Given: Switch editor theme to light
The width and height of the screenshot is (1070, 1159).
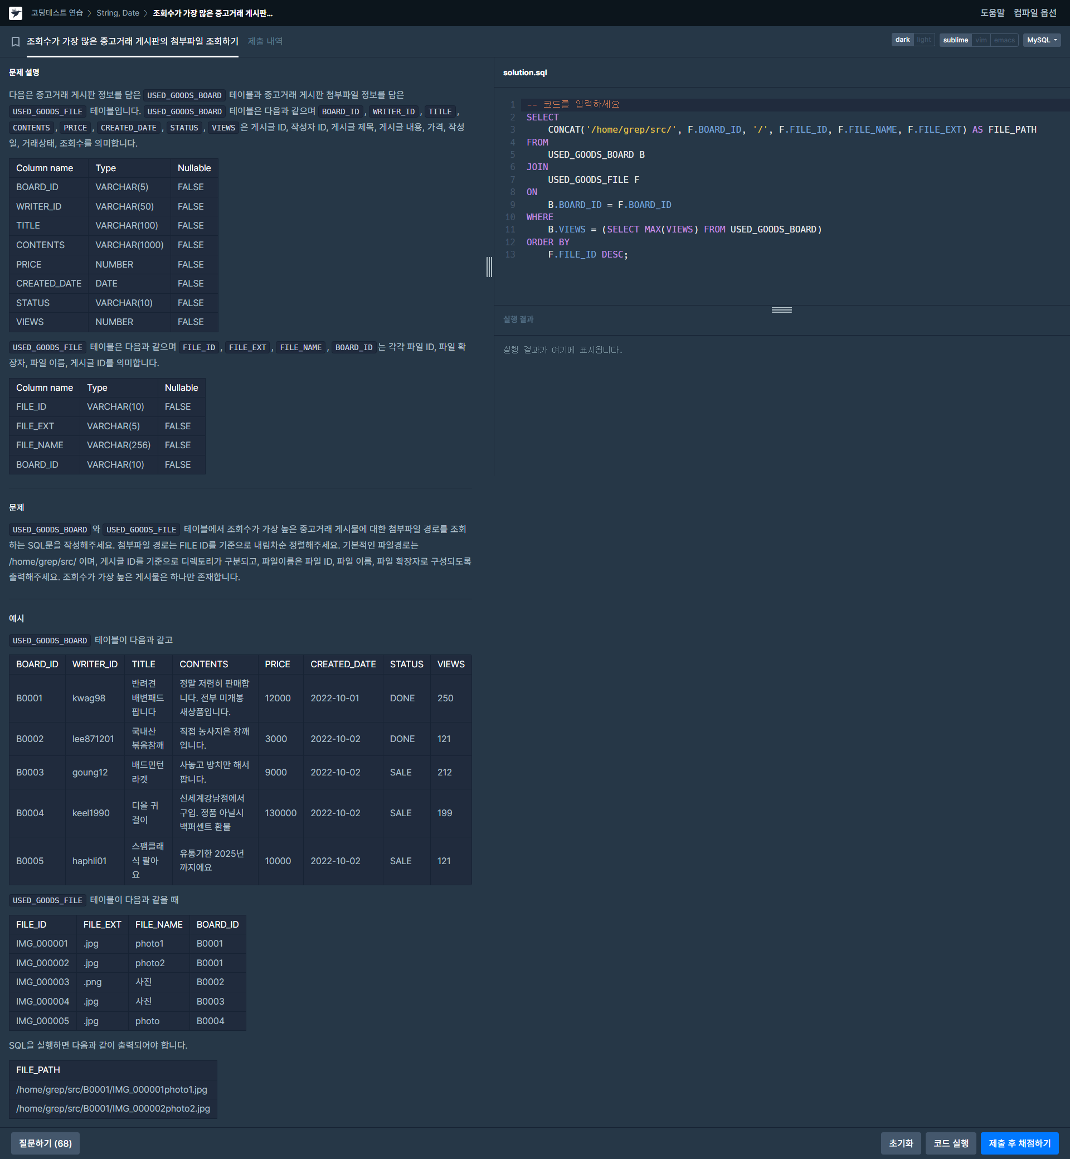Looking at the screenshot, I should click(923, 40).
